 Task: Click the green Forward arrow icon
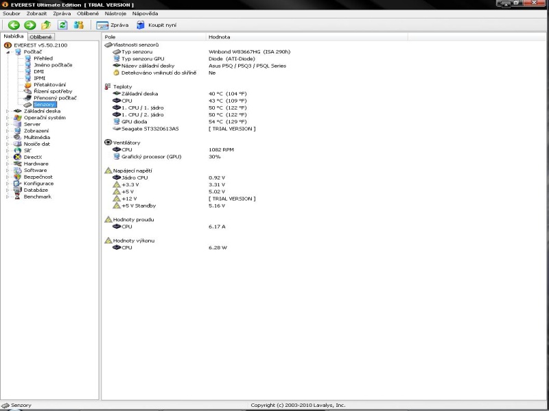(x=30, y=25)
